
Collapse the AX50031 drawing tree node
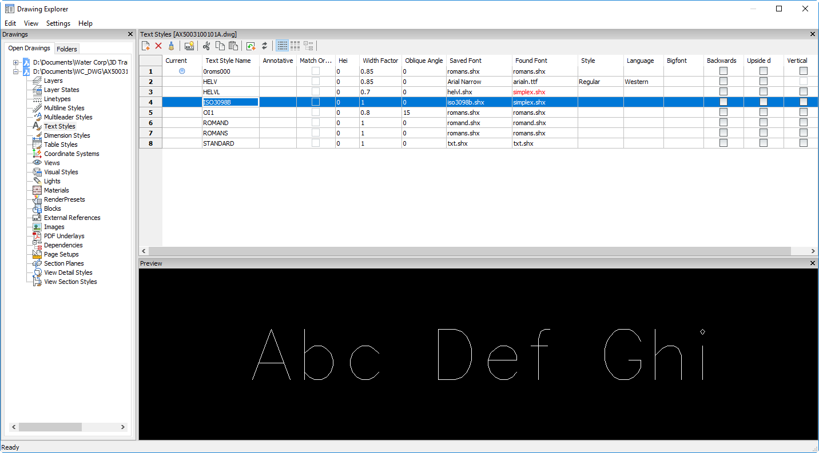(16, 71)
